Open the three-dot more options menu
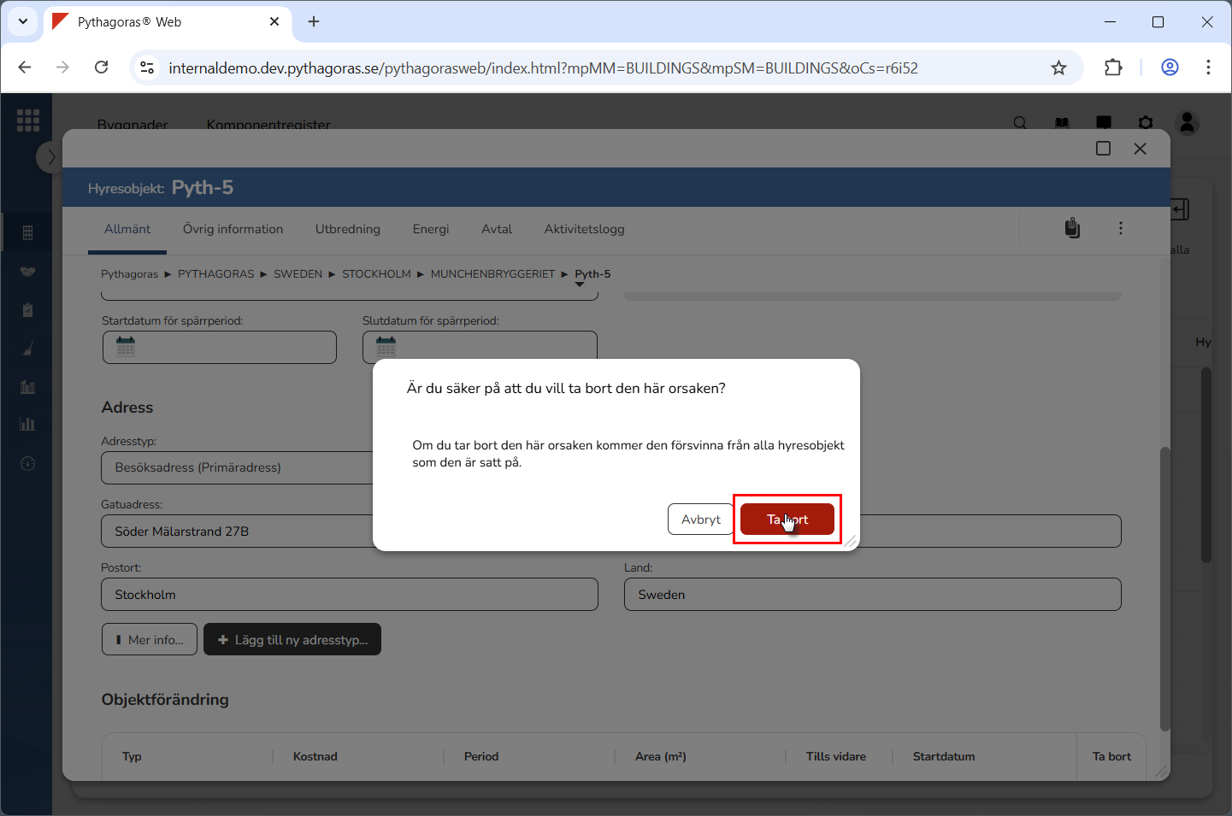The image size is (1232, 816). (1120, 228)
